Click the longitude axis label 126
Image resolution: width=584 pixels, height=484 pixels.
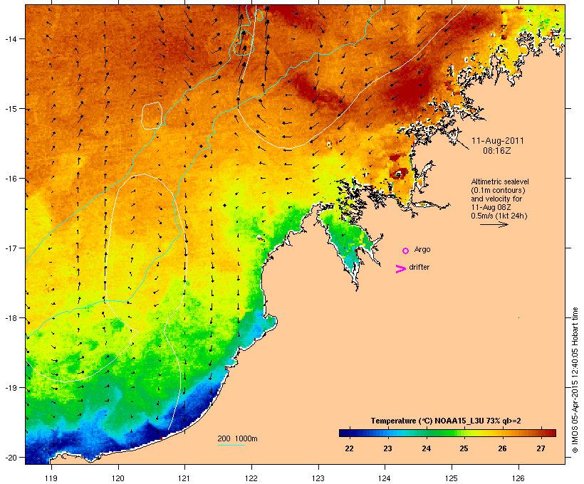(x=518, y=478)
